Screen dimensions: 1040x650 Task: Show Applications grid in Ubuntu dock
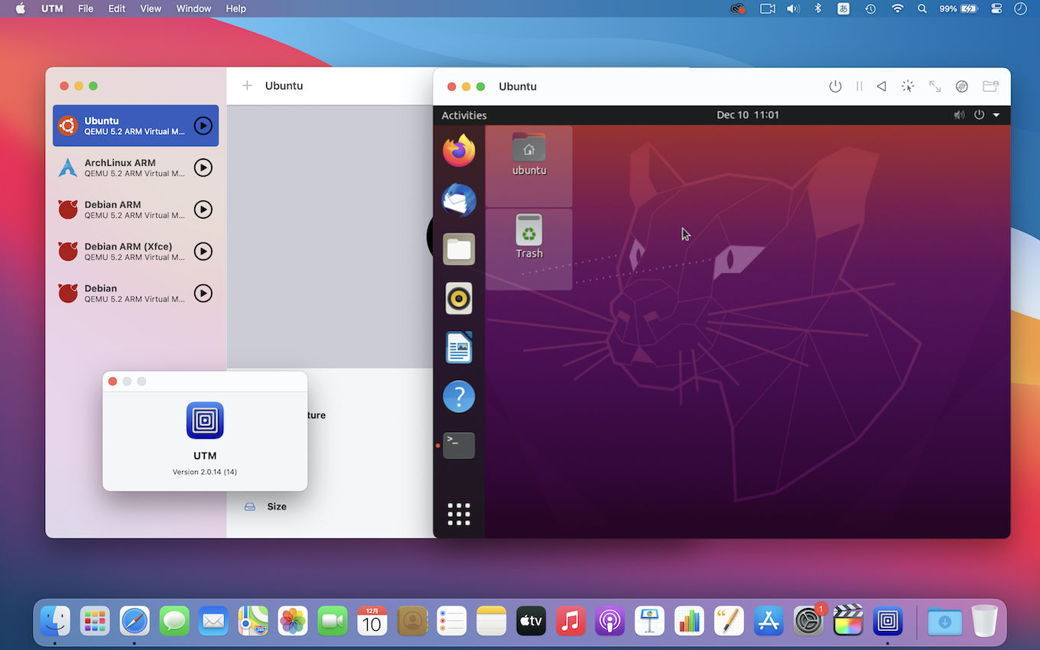[x=459, y=514]
